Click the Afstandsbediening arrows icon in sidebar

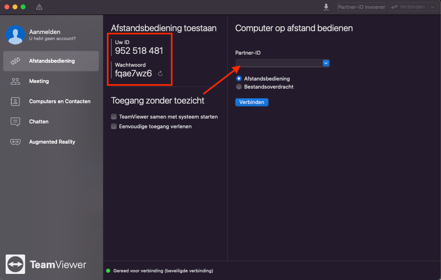[15, 61]
